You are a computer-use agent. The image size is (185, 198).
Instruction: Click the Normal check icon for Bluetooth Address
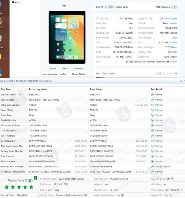pyautogui.click(x=152, y=125)
